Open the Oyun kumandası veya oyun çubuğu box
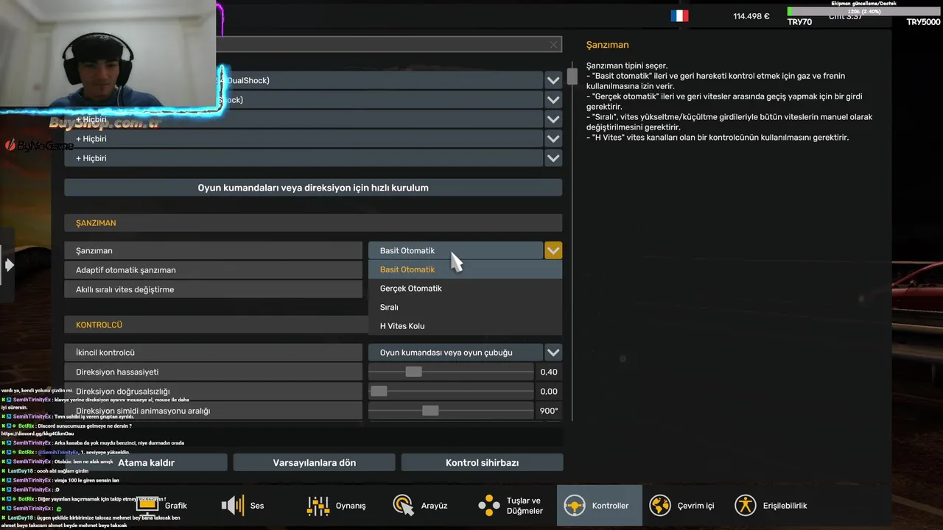The width and height of the screenshot is (943, 530). coord(455,353)
